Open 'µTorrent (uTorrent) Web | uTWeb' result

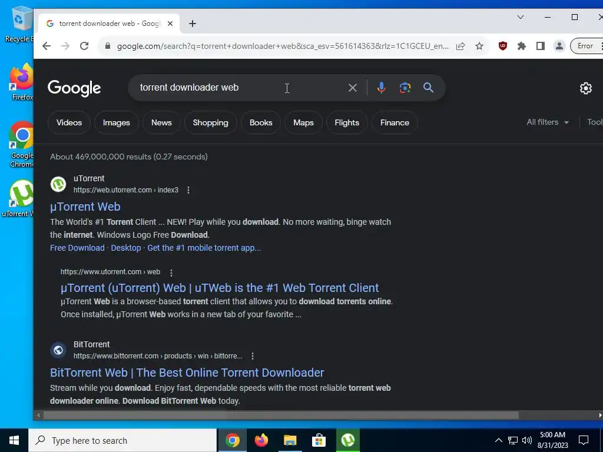pos(220,288)
